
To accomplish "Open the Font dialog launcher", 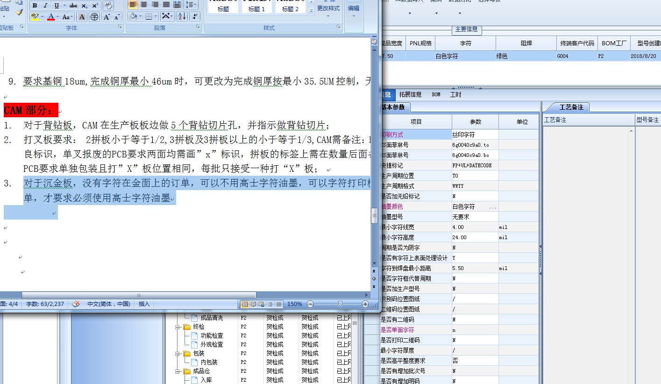I will 120,28.
